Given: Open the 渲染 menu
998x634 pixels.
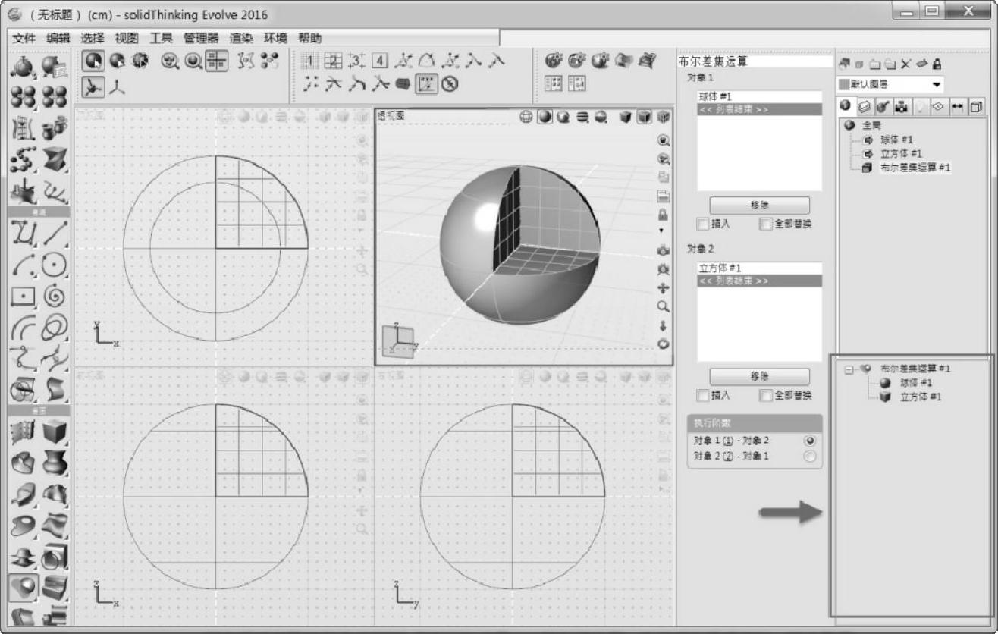Looking at the screenshot, I should pyautogui.click(x=241, y=38).
